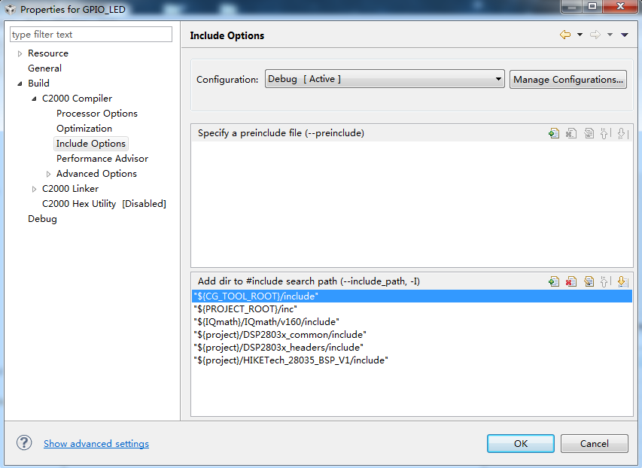Open the view menu triangle in header

[625, 35]
